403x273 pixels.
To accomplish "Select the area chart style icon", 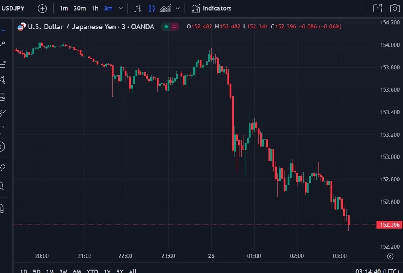I will [x=165, y=8].
